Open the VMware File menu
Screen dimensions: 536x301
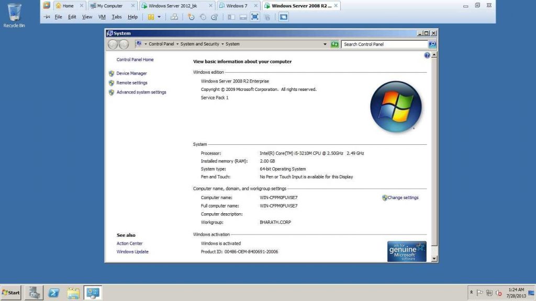click(59, 17)
